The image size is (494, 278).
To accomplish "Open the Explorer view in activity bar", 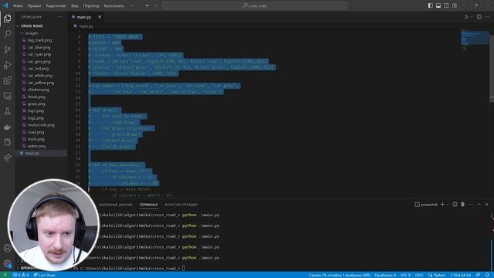I will (7, 19).
